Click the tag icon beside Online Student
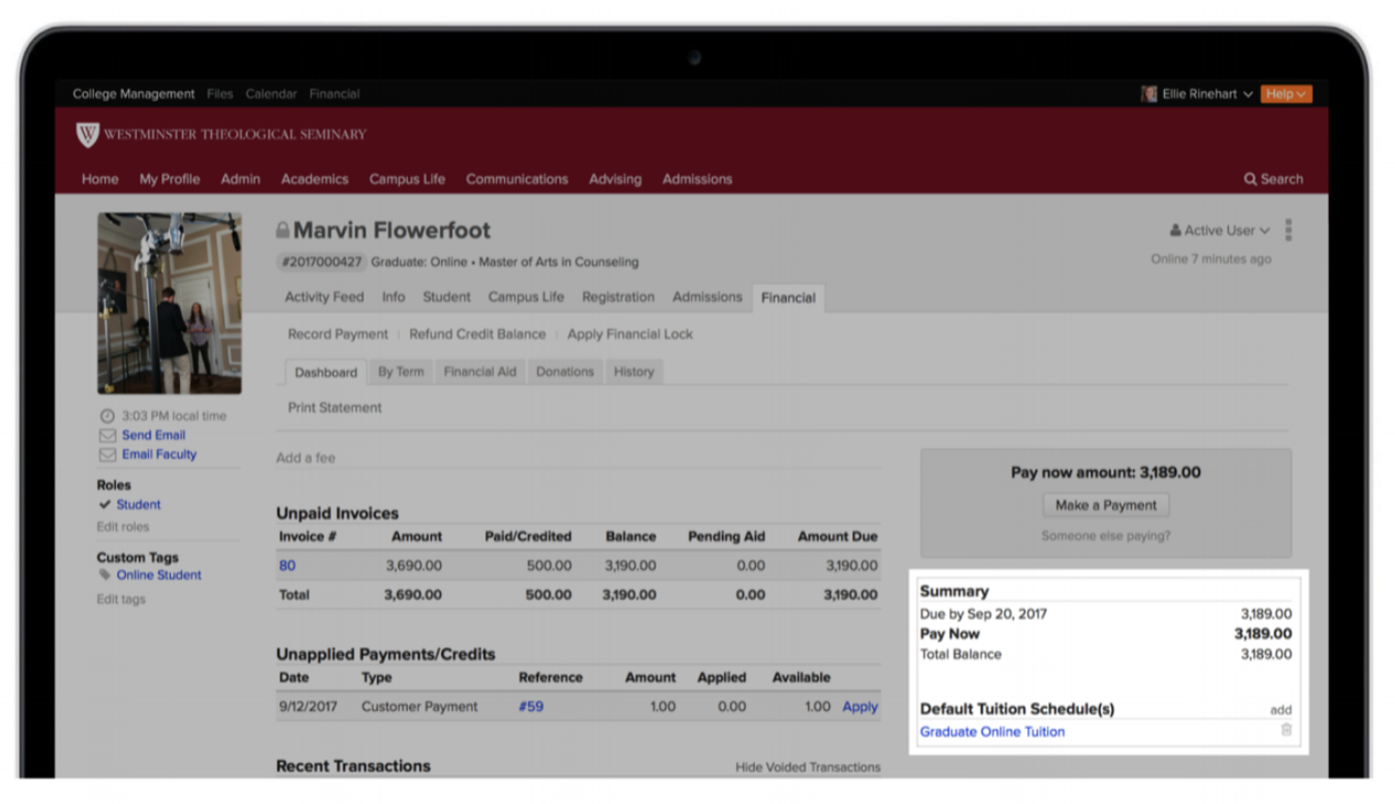The height and width of the screenshot is (804, 1395). click(105, 574)
